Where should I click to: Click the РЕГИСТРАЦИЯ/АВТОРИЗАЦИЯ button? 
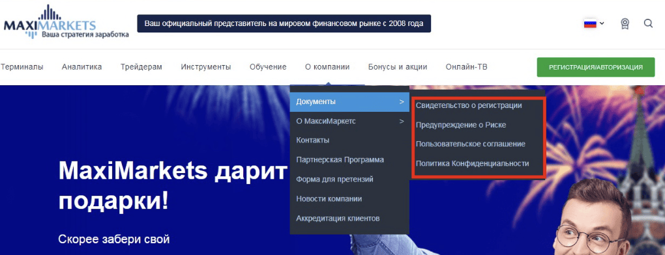[595, 67]
